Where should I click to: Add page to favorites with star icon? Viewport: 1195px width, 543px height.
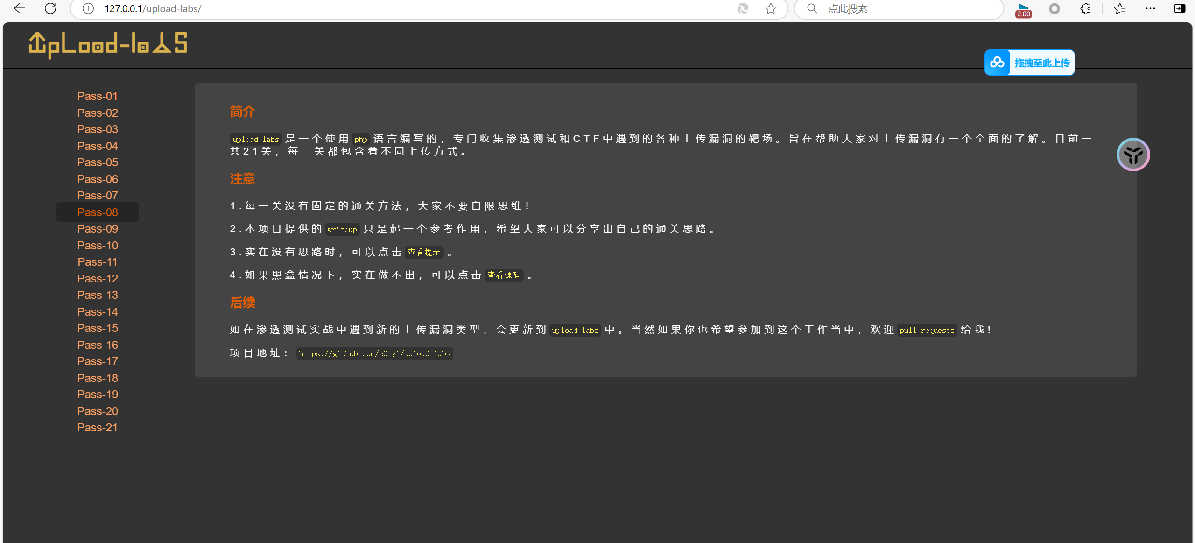[771, 8]
